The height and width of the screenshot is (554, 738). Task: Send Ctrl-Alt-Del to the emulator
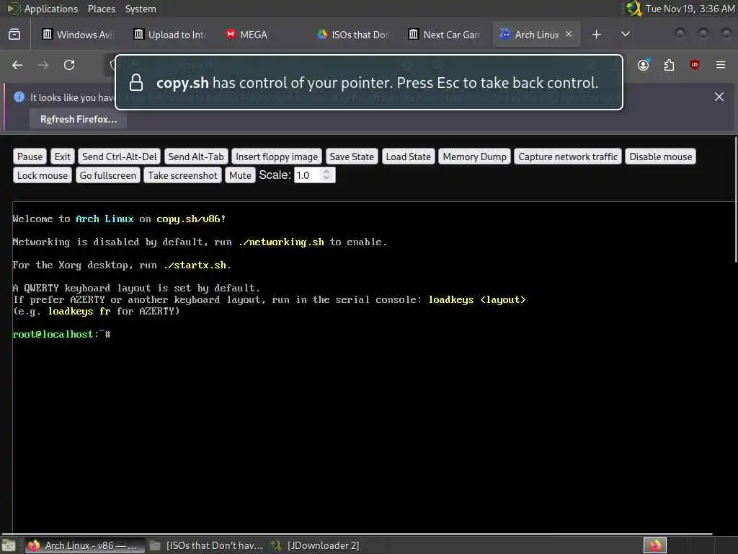tap(120, 157)
